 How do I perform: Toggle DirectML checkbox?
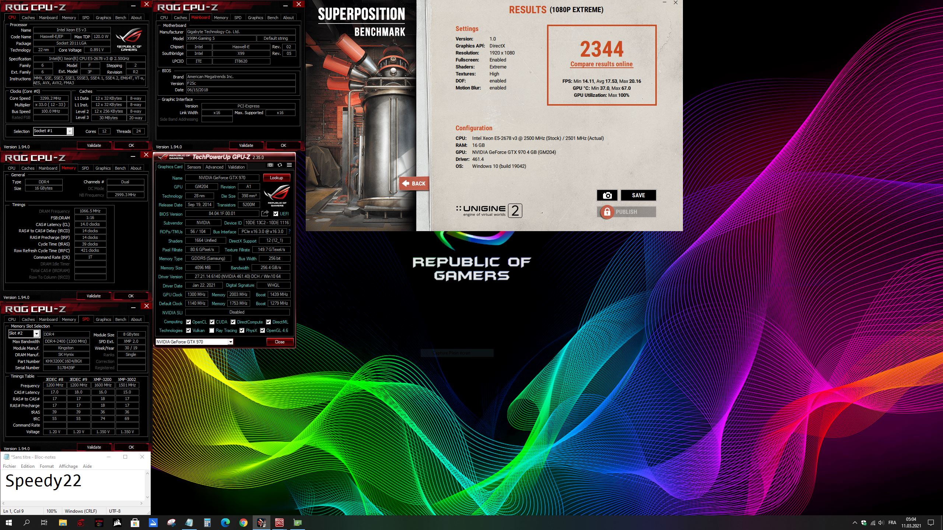pyautogui.click(x=269, y=322)
